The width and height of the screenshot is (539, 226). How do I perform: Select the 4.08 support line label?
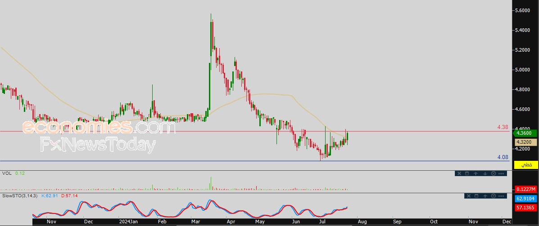(x=503, y=157)
